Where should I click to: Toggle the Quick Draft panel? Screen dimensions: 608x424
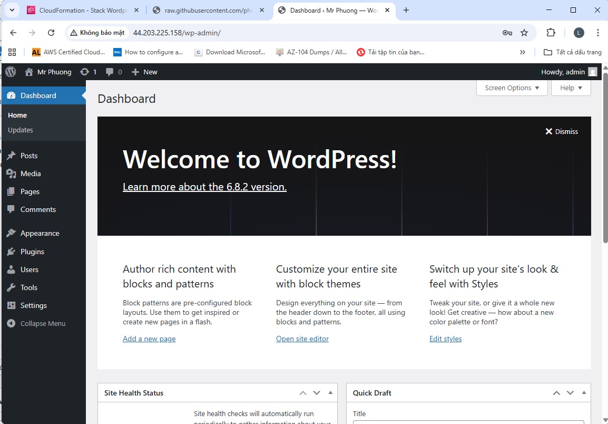[x=584, y=393]
